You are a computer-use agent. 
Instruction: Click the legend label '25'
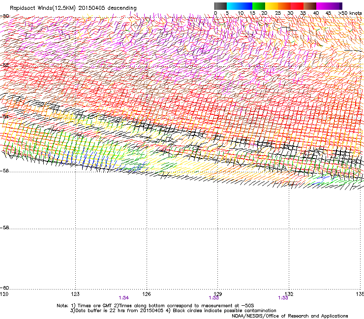(x=278, y=13)
